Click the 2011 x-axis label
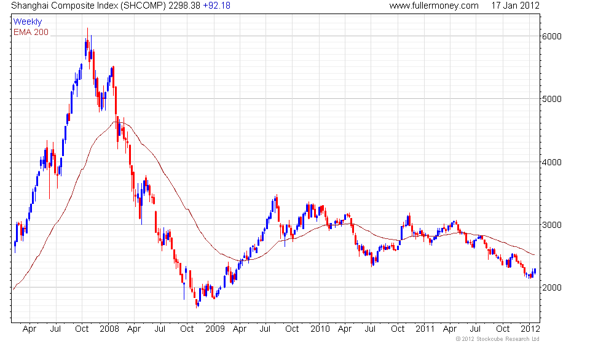This screenshot has height=344, width=590. pos(425,329)
